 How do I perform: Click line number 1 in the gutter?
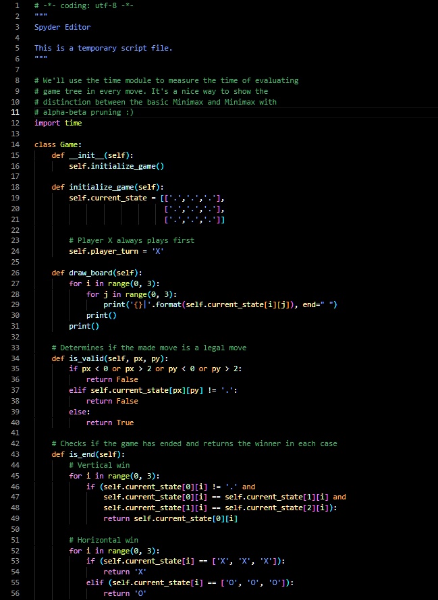coord(16,6)
